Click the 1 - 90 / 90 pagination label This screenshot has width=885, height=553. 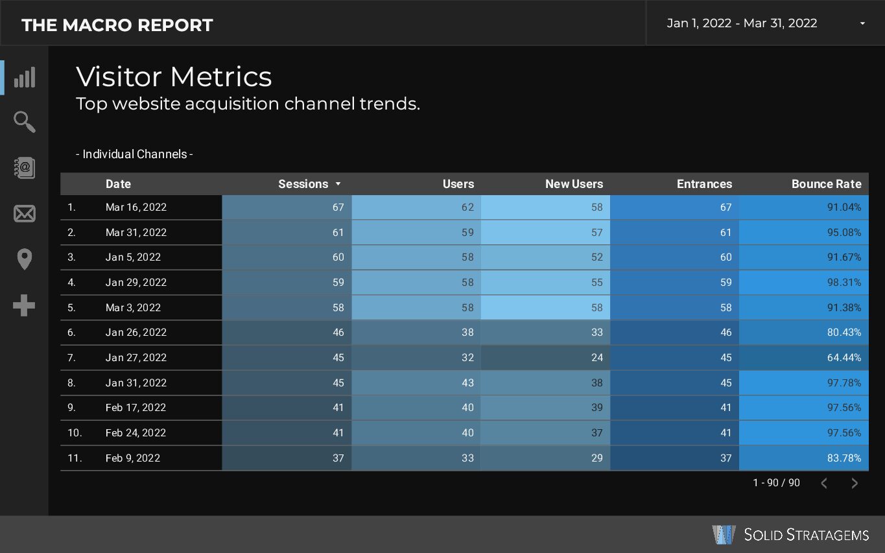coord(776,483)
